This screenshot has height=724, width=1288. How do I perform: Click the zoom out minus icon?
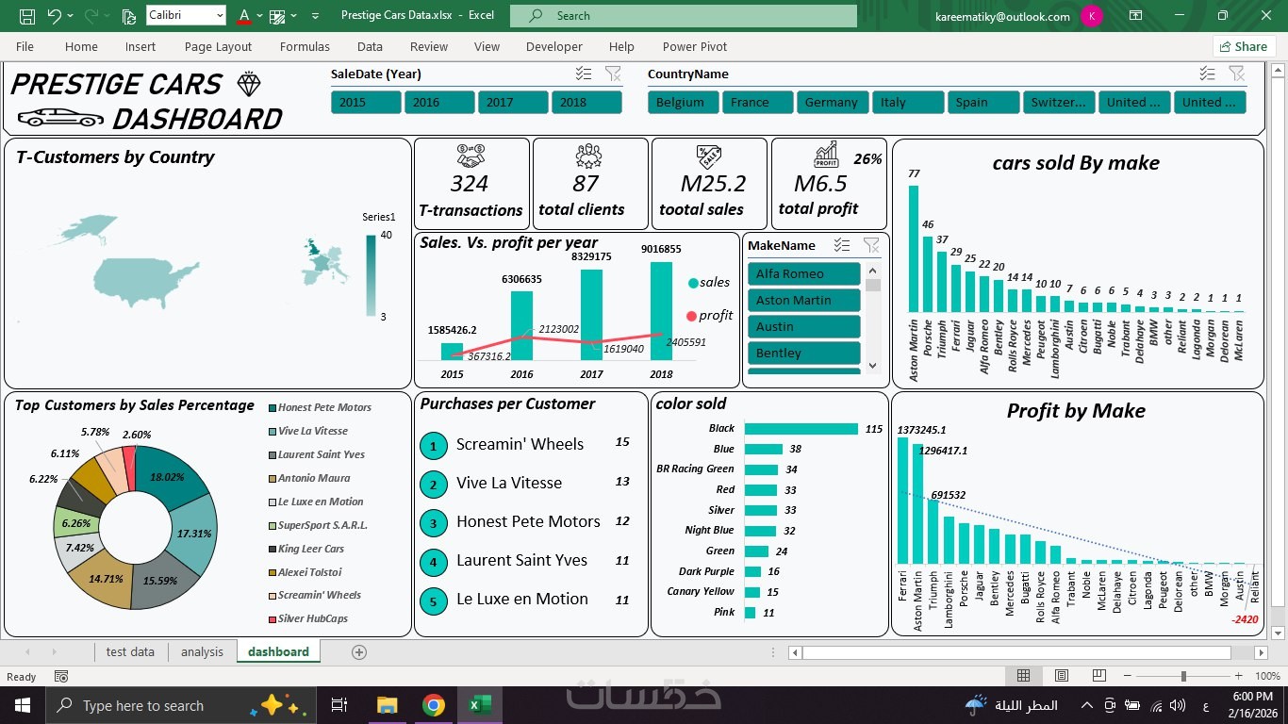coord(1129,676)
